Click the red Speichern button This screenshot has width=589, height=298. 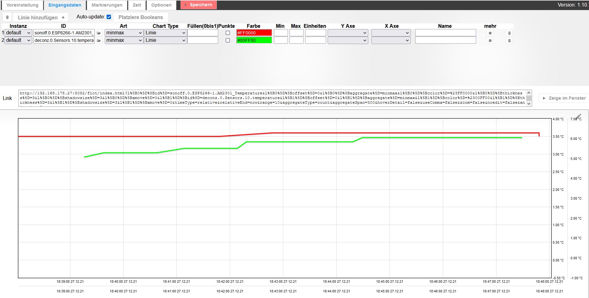tap(199, 5)
